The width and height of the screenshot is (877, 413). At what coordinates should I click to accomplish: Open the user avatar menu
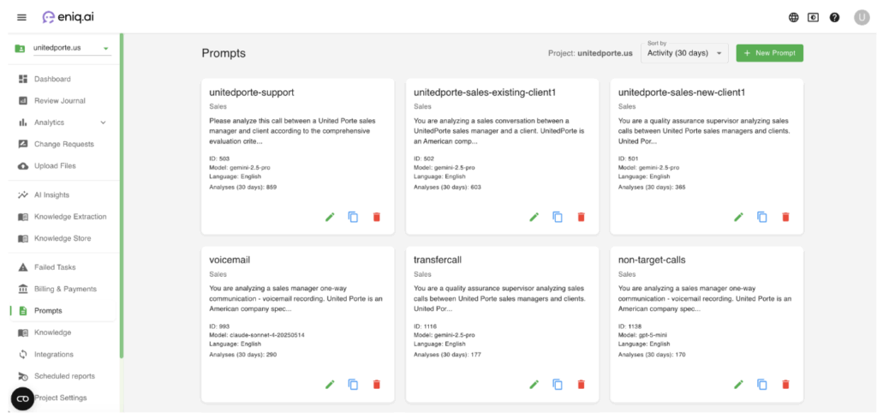point(862,17)
